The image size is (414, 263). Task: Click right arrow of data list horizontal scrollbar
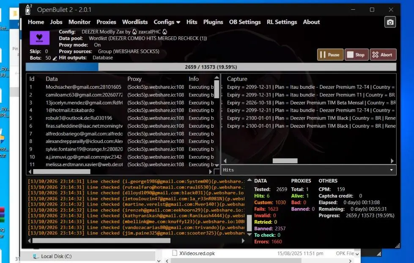tap(211, 172)
